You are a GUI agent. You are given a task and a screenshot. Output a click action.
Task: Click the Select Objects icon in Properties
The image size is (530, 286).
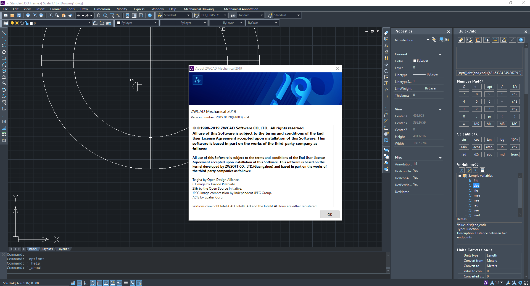click(x=441, y=40)
